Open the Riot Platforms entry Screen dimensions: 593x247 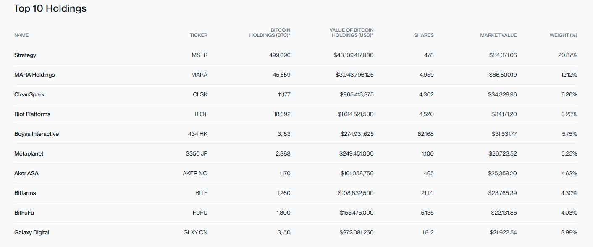32,114
